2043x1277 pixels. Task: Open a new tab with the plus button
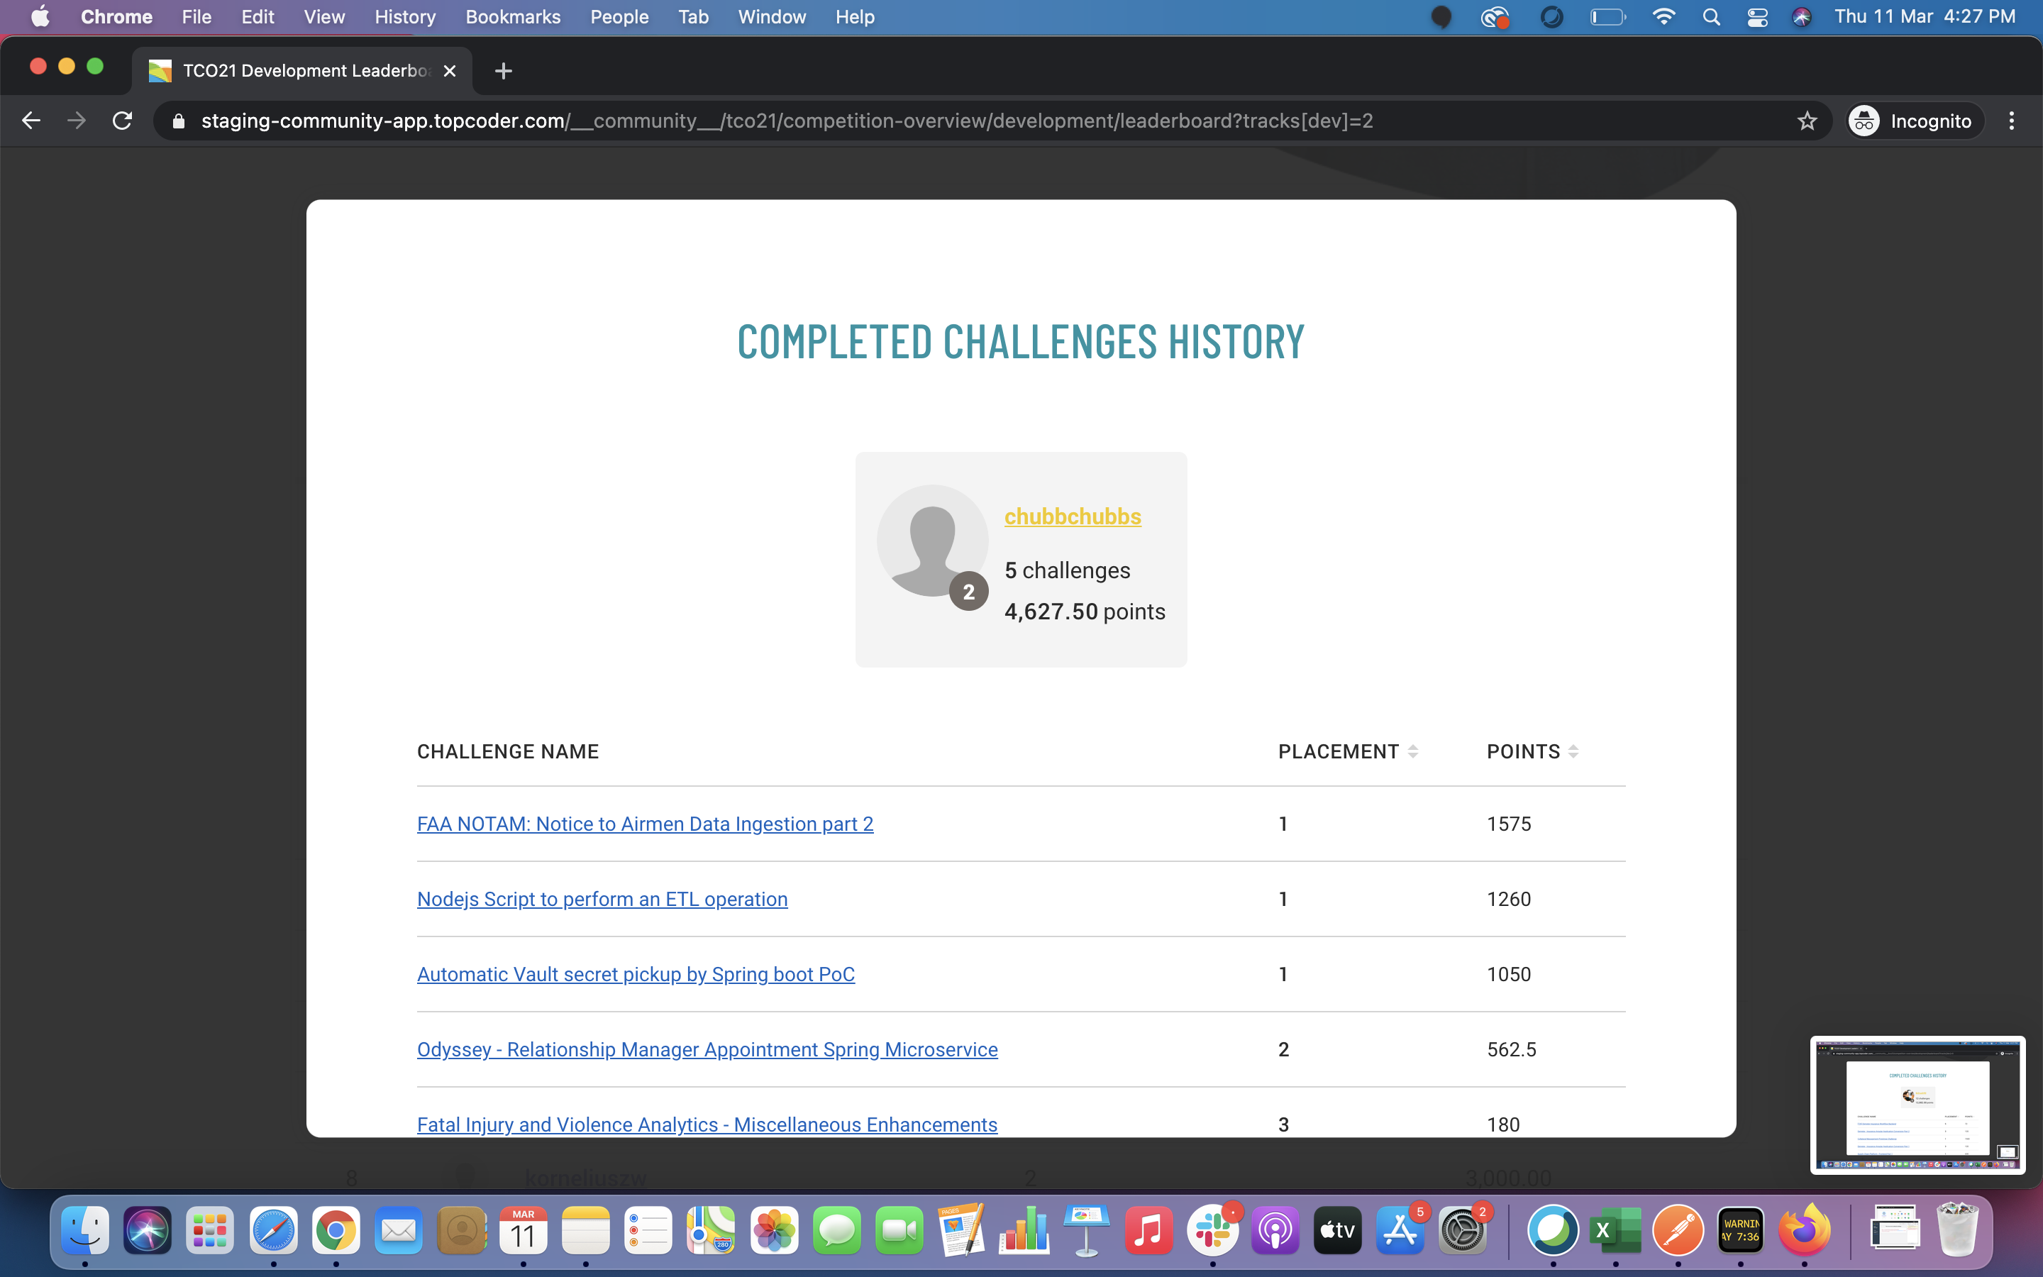(x=503, y=71)
